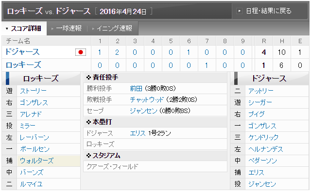
Task: Click the スタジアム section header
Action: pyautogui.click(x=155, y=156)
